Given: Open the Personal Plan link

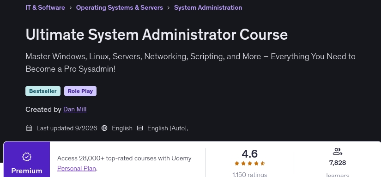Looking at the screenshot, I should (x=77, y=168).
